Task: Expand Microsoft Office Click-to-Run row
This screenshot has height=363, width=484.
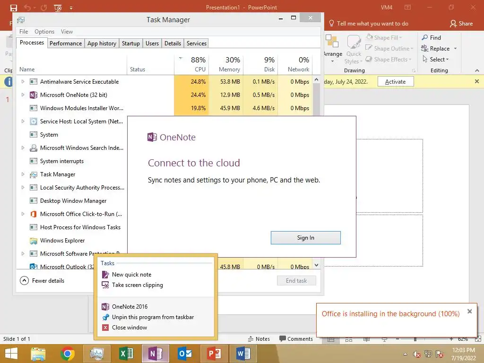Action: [23, 214]
